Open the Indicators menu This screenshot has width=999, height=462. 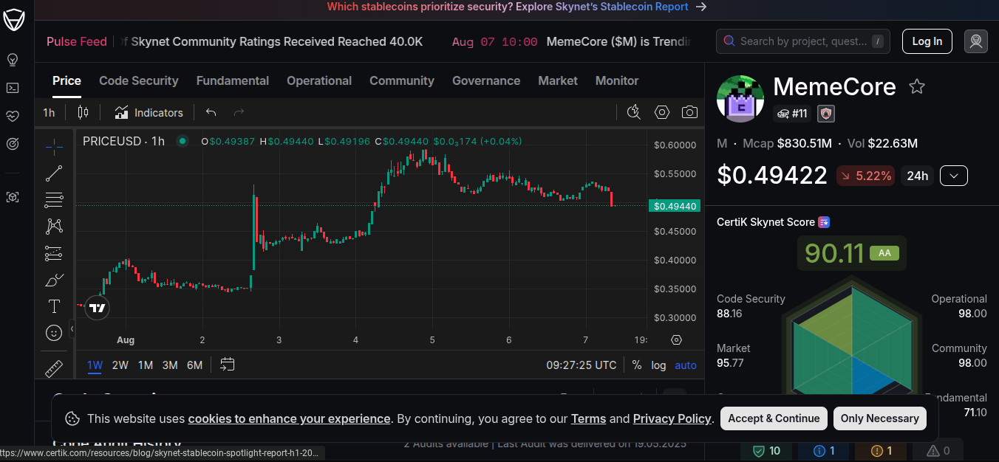click(x=149, y=112)
